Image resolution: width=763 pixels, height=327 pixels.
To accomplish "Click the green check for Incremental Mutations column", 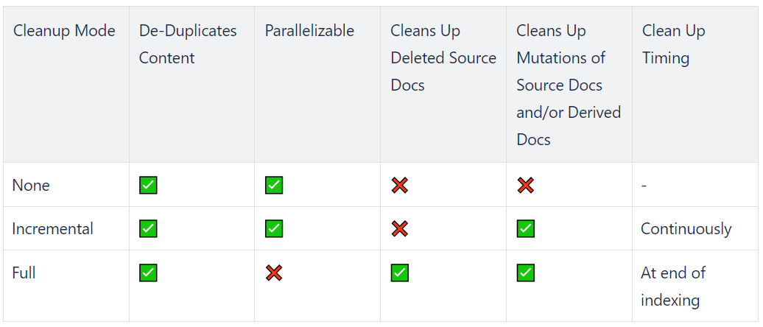I will (x=526, y=229).
